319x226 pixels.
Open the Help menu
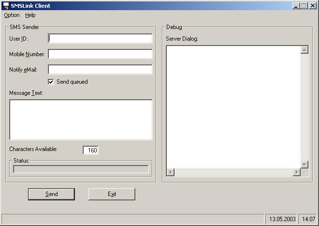click(30, 15)
